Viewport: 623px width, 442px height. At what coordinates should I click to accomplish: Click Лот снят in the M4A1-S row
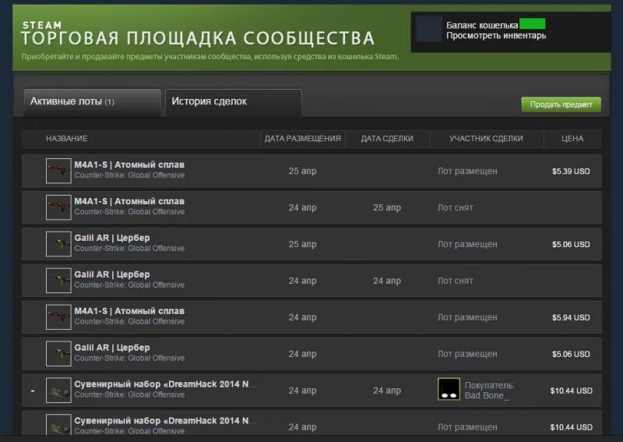coord(456,207)
